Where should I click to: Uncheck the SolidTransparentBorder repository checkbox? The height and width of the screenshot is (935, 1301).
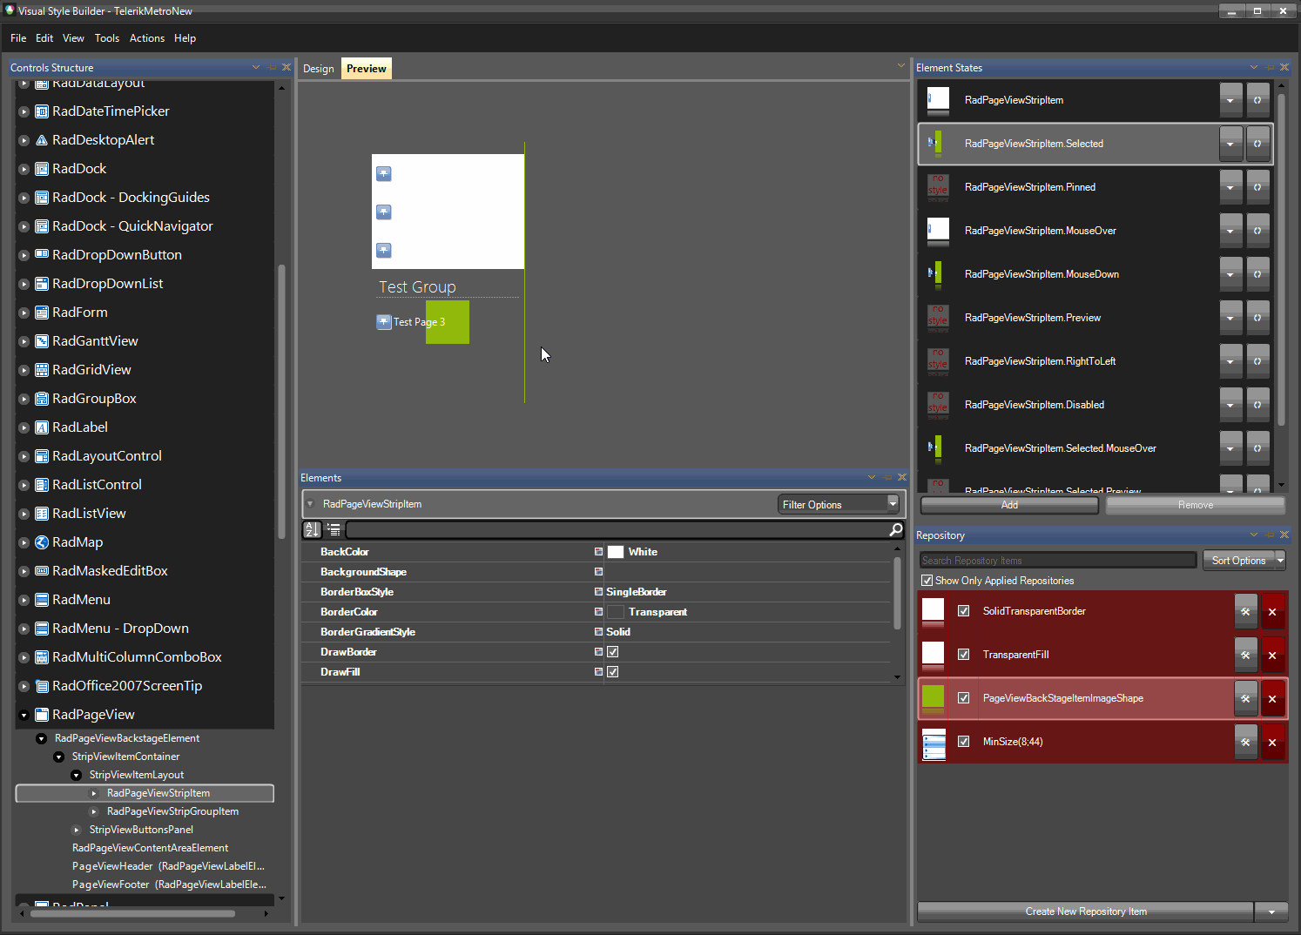click(x=963, y=611)
